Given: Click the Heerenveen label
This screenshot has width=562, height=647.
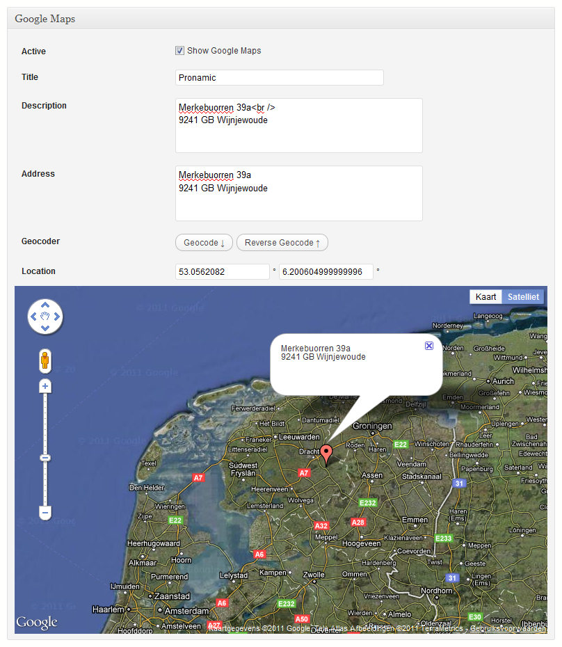Looking at the screenshot, I should coord(269,489).
